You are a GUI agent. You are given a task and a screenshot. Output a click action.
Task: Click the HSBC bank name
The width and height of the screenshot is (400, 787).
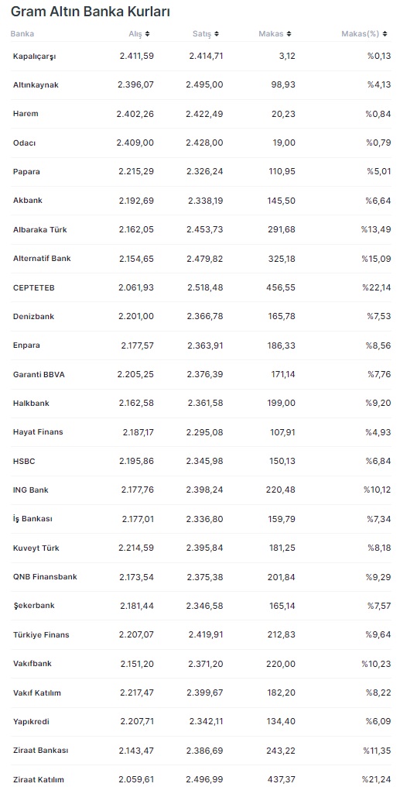[24, 461]
